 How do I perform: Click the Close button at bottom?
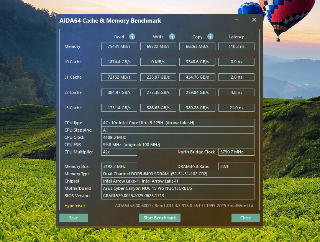[x=246, y=218]
